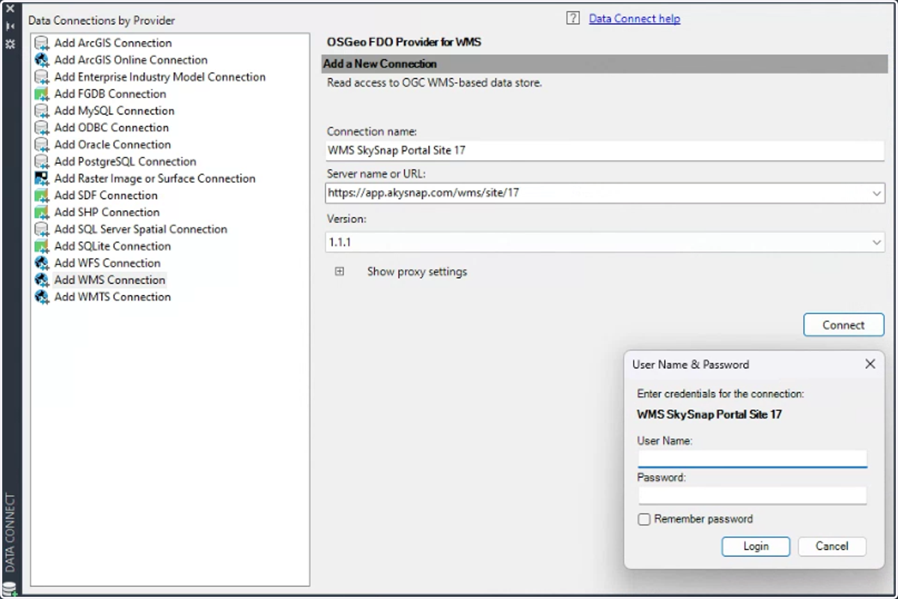Close the Data Connect palette
The height and width of the screenshot is (599, 898).
(x=10, y=9)
